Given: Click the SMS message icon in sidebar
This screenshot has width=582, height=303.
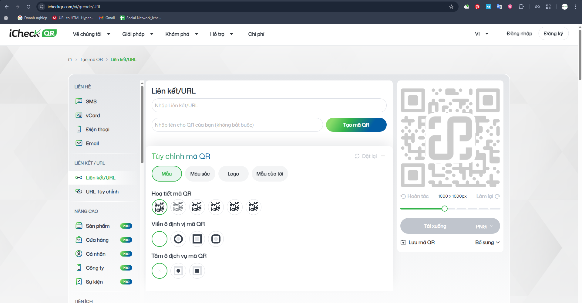Looking at the screenshot, I should 79,101.
